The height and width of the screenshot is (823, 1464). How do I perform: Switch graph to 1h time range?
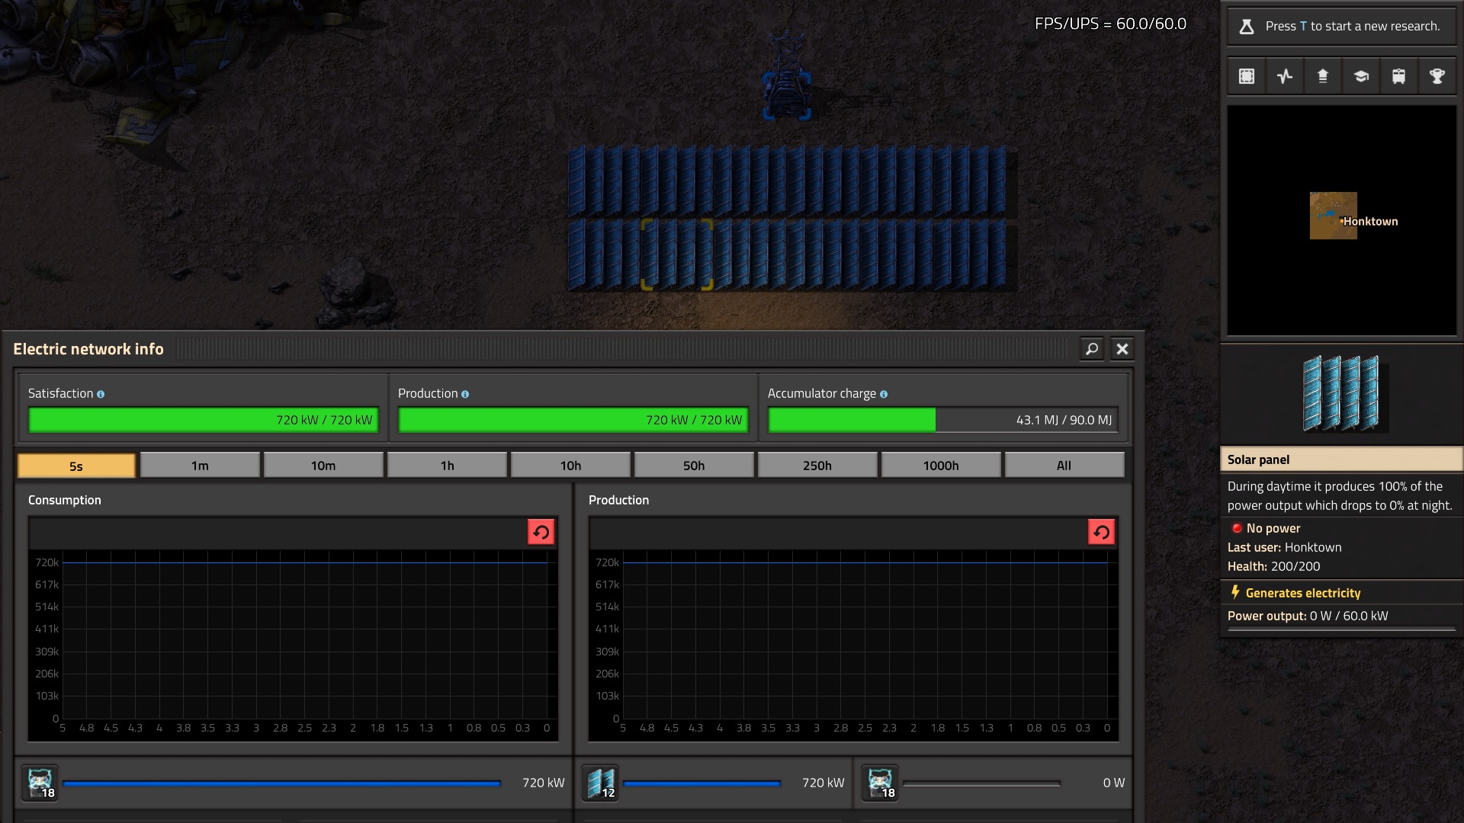[447, 466]
